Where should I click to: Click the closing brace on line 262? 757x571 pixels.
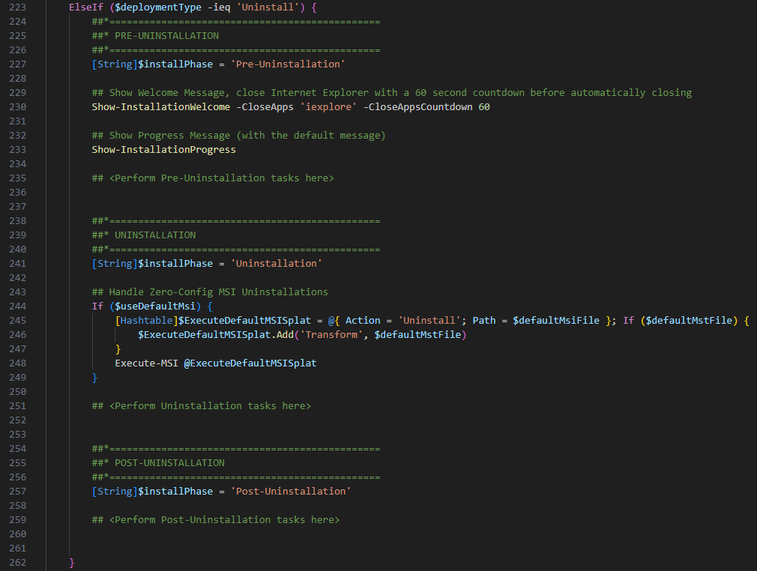tap(72, 562)
